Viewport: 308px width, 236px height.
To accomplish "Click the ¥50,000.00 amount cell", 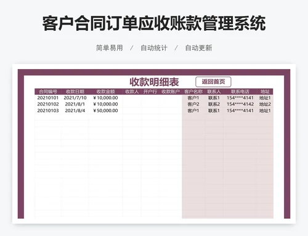I will [105, 110].
